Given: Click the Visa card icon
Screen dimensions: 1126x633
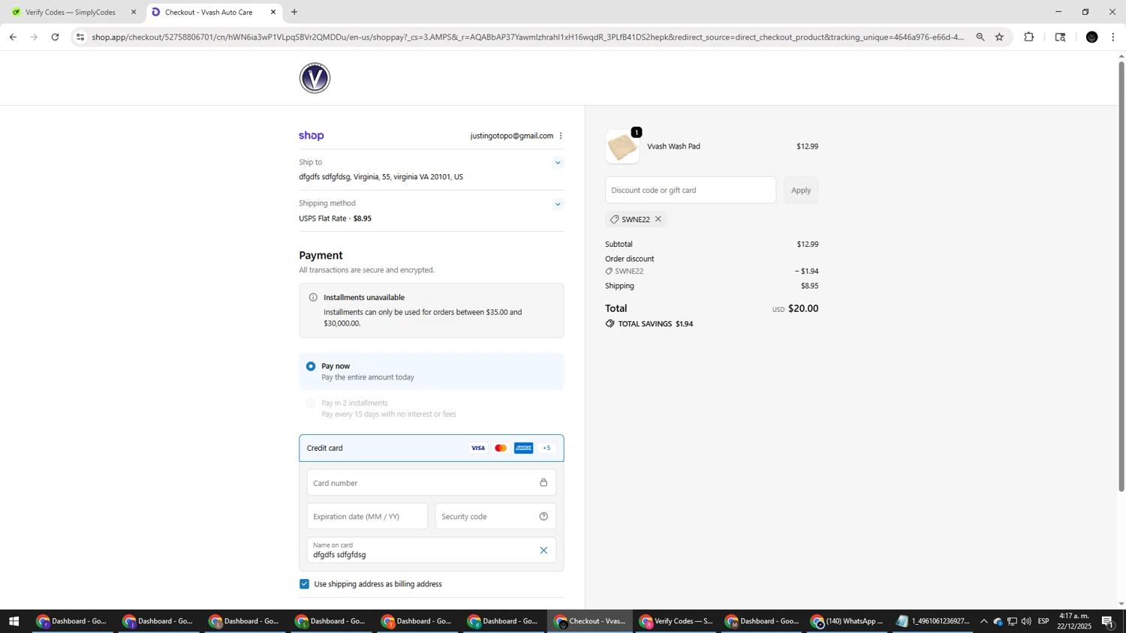Looking at the screenshot, I should [x=478, y=448].
